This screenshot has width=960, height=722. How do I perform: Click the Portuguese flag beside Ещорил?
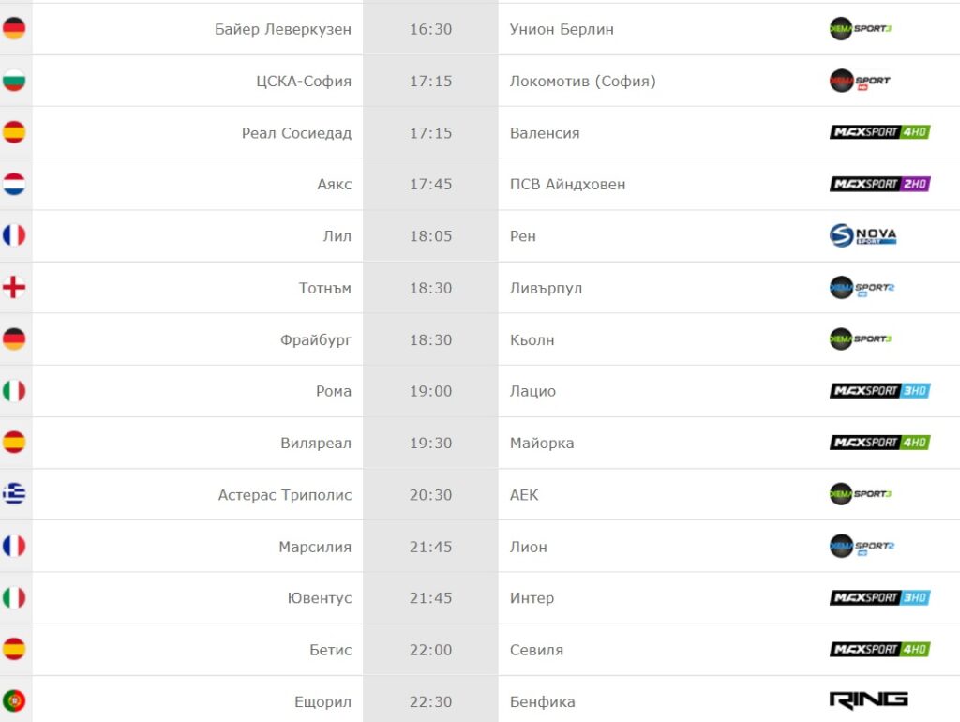14,700
